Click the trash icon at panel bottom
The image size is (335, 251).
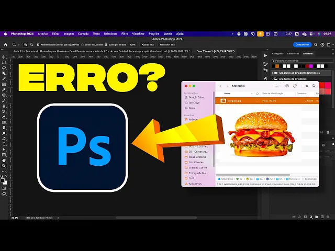tap(328, 217)
